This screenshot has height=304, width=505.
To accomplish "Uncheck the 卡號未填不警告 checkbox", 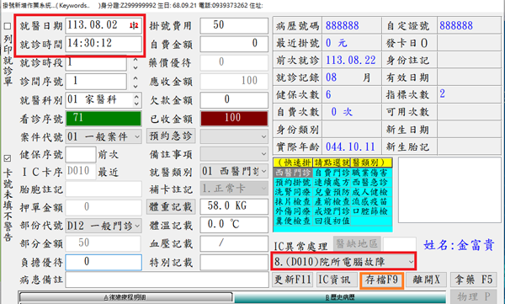I will pyautogui.click(x=7, y=158).
